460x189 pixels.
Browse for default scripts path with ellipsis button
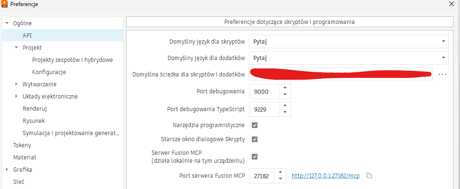[x=442, y=74]
